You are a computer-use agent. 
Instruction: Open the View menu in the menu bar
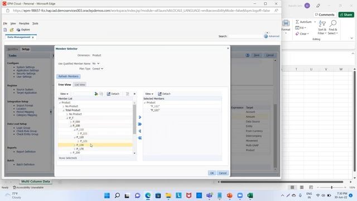(13, 23)
